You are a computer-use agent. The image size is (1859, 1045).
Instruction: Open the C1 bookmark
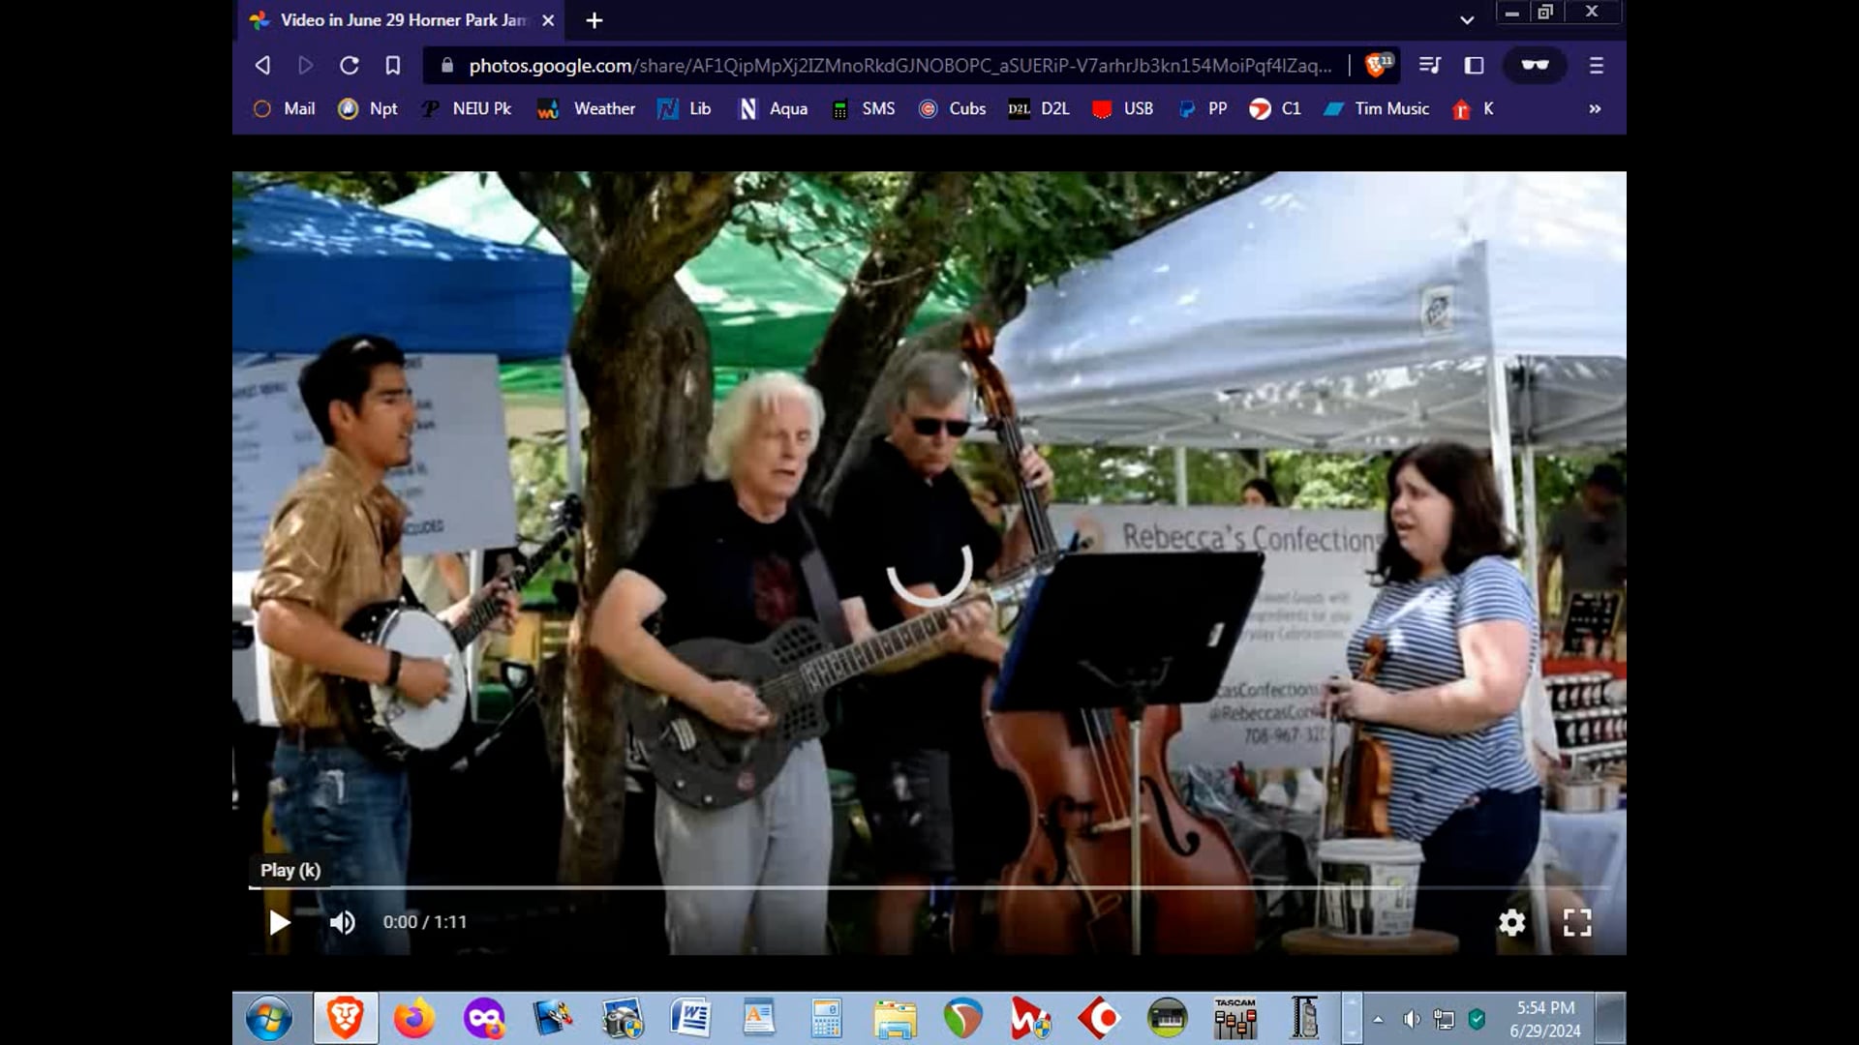1275,108
